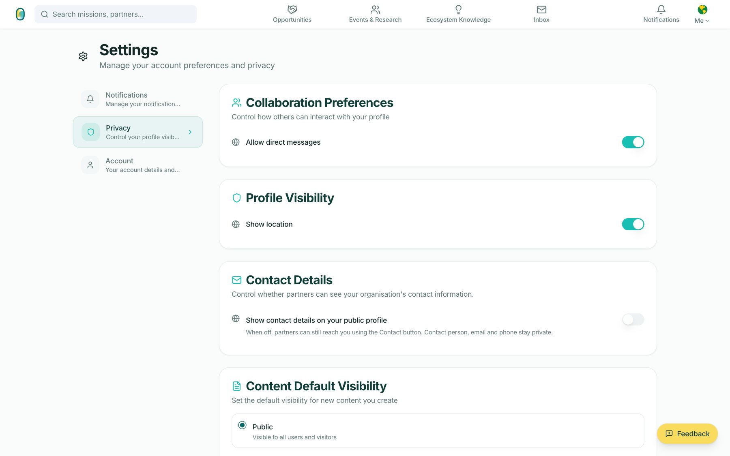
Task: Open the Notifications bell in top bar
Action: coord(661,9)
